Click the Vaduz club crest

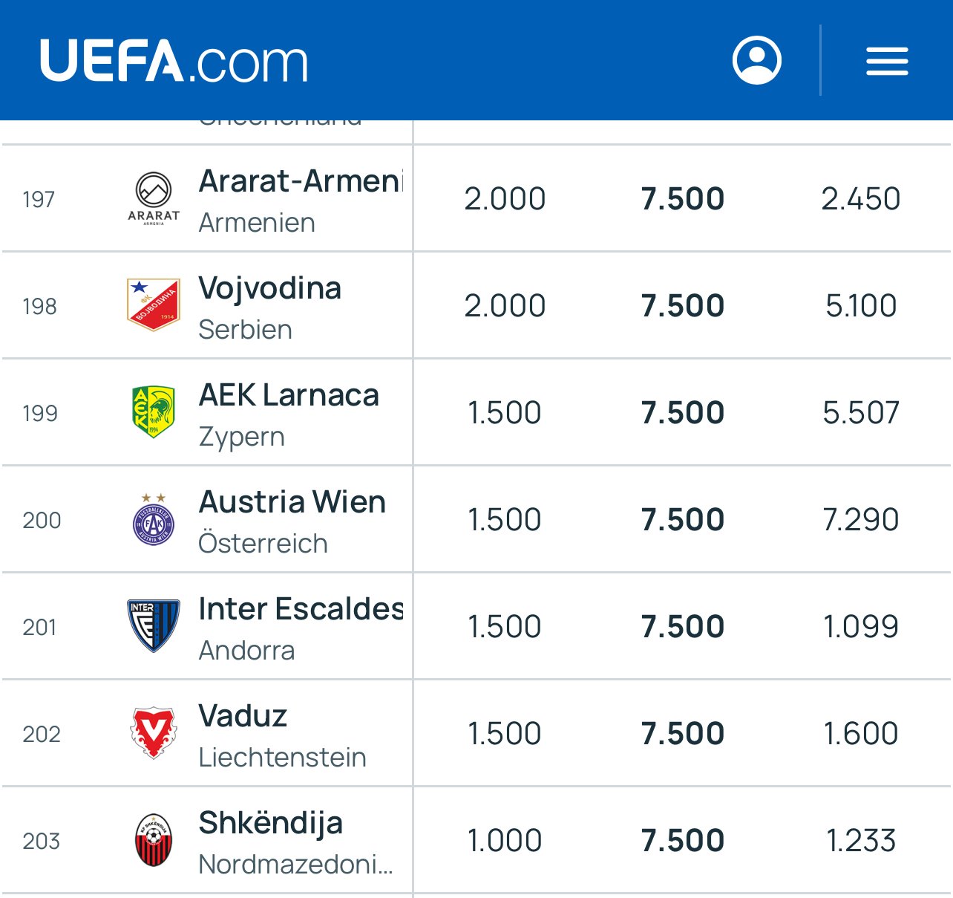pos(154,732)
